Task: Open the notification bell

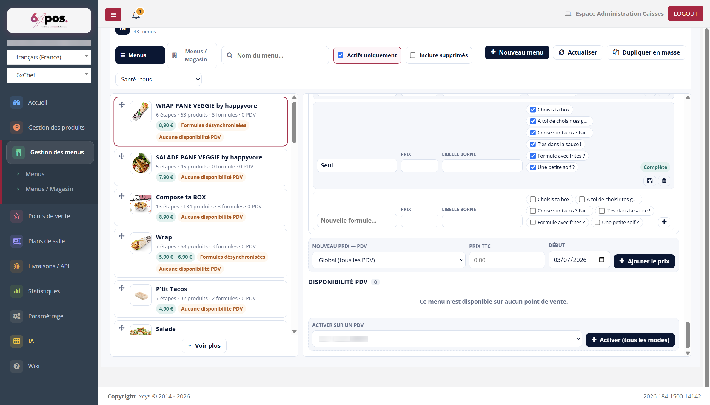Action: [x=136, y=15]
